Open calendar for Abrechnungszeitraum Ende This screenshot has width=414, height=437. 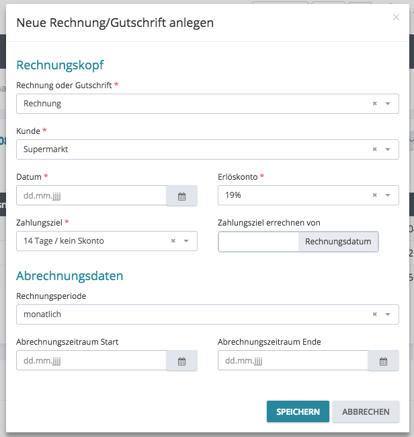[x=383, y=361]
